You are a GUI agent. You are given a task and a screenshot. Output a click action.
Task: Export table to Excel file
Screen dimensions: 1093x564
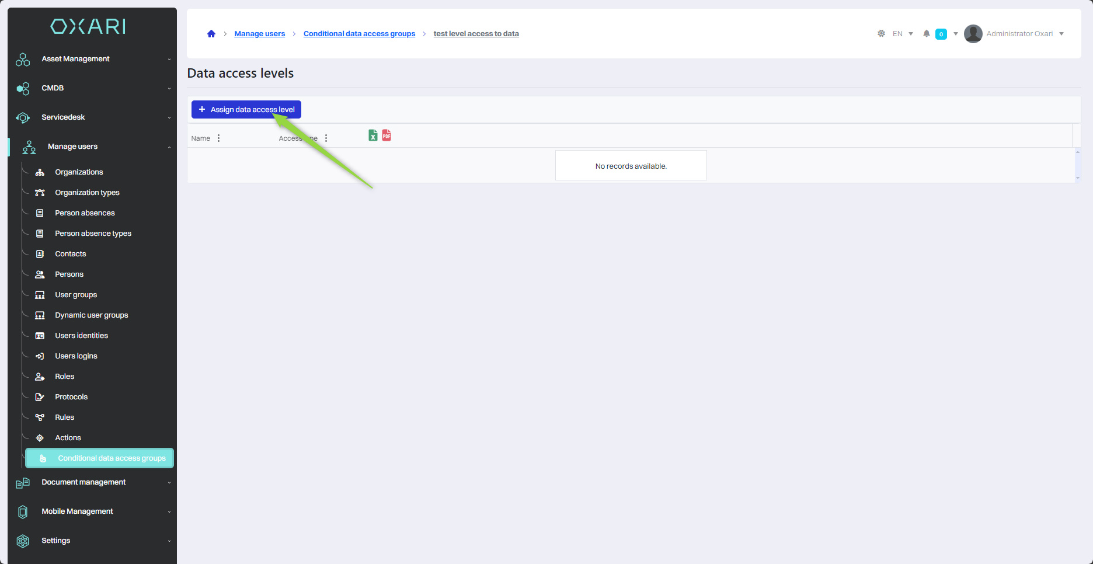tap(373, 135)
